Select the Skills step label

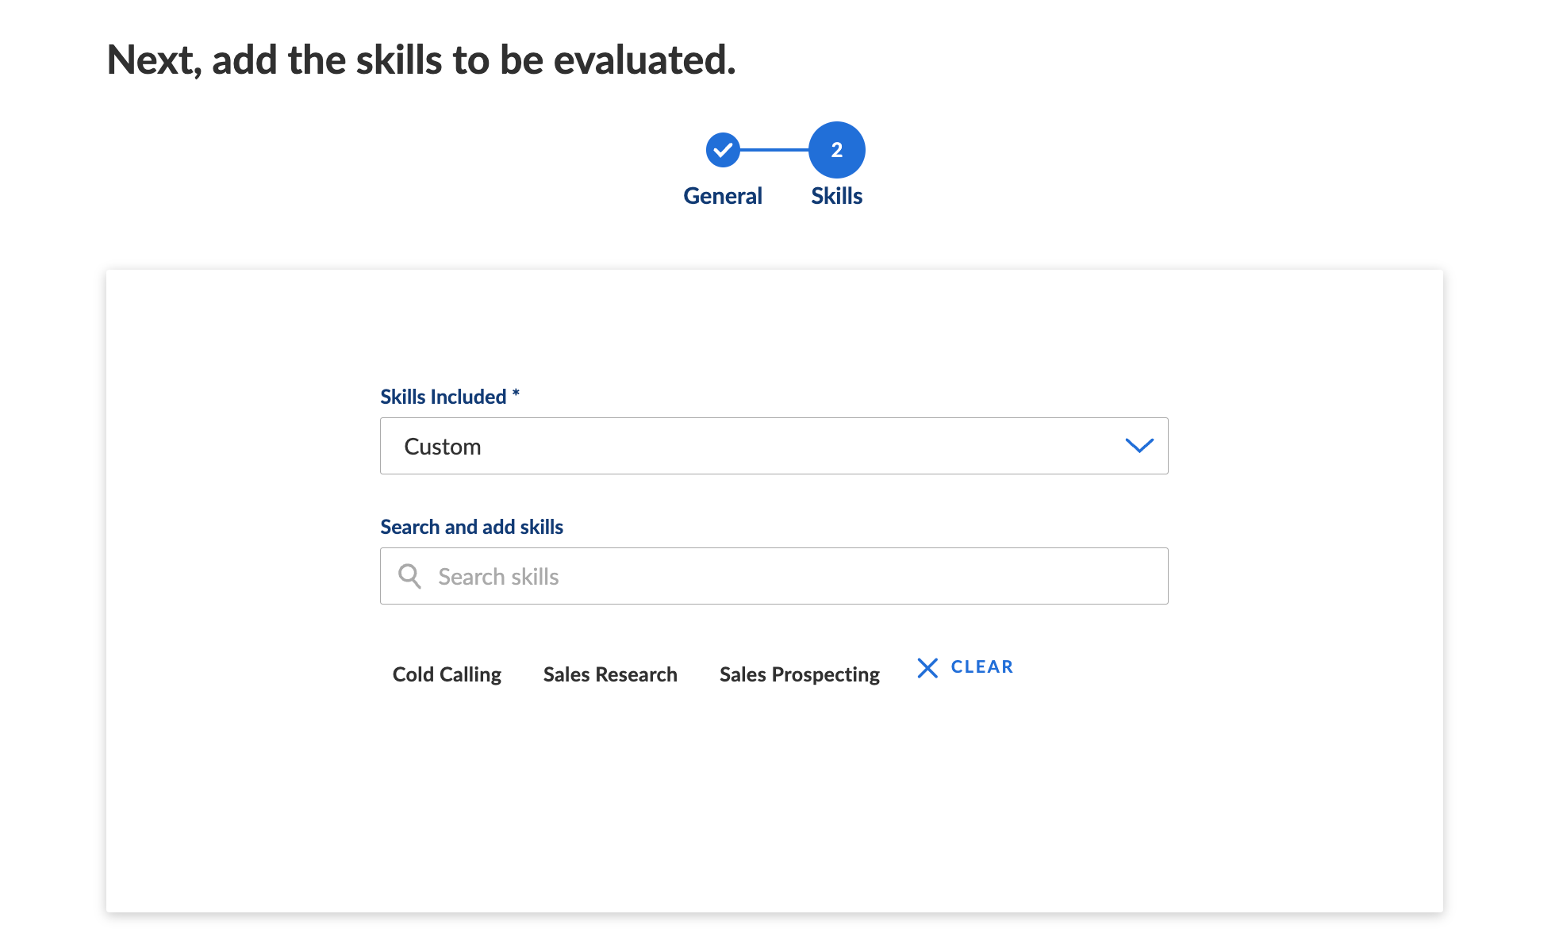tap(836, 196)
